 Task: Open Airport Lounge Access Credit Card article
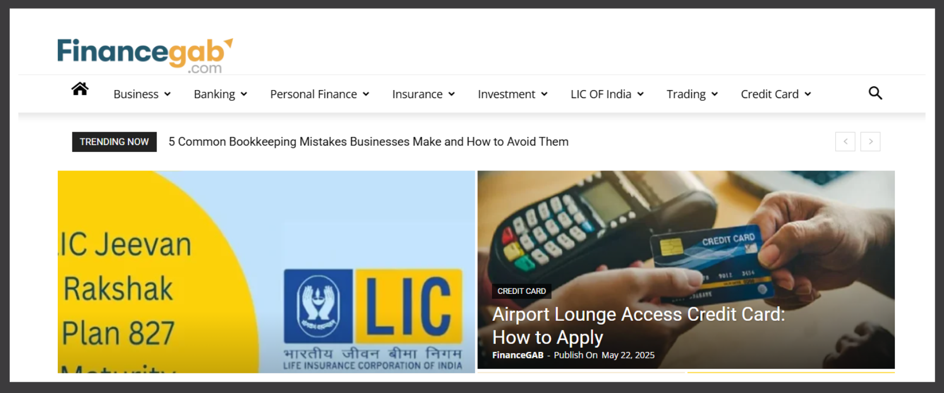click(x=638, y=326)
